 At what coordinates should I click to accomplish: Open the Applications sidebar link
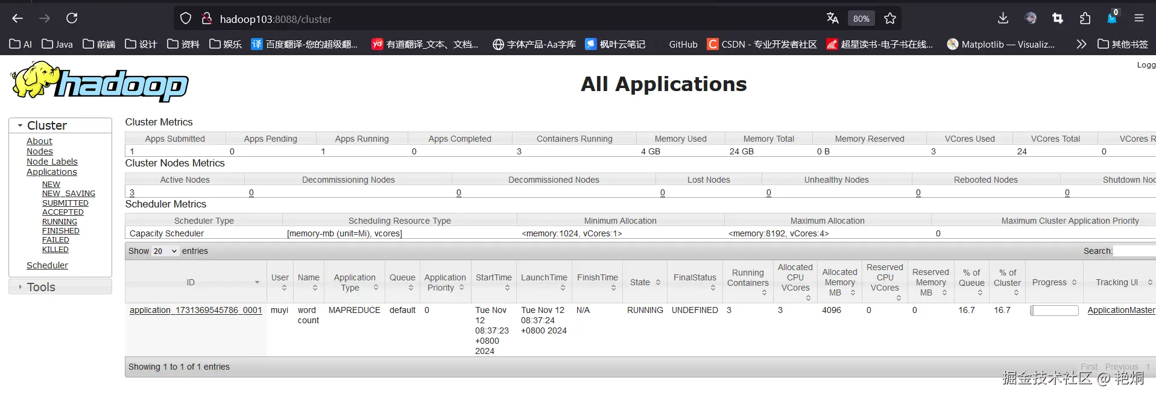pyautogui.click(x=52, y=172)
